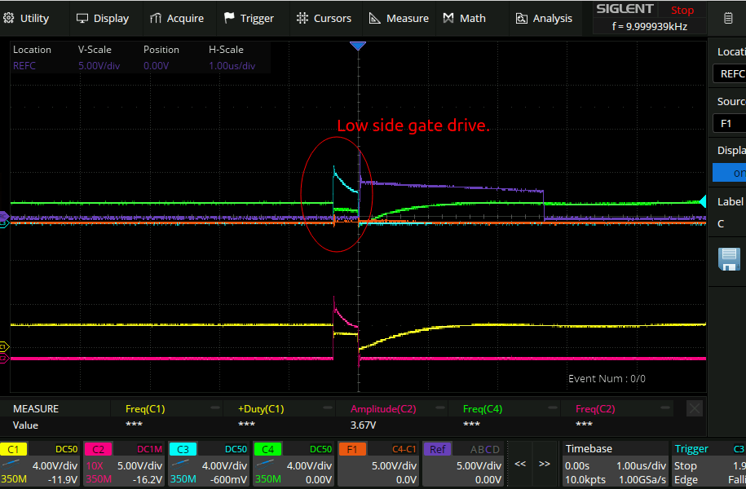The height and width of the screenshot is (489, 746).
Task: Select the magenta C2 channel box
Action: tap(124, 464)
